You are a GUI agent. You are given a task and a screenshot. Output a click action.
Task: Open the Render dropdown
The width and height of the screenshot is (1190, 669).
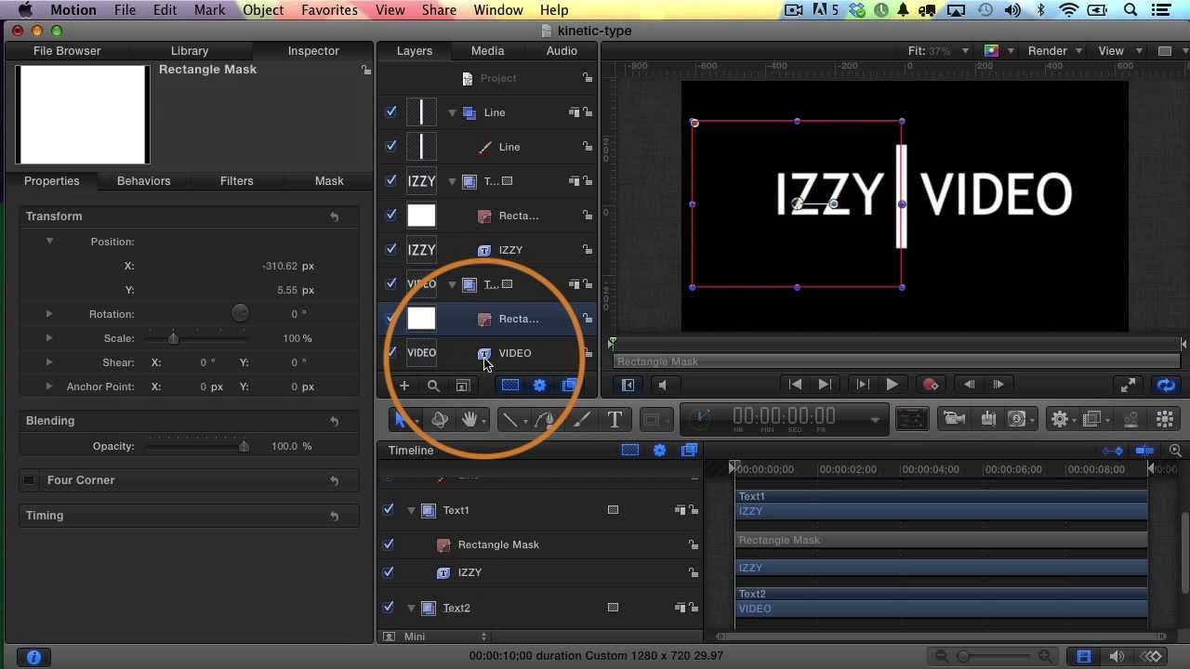(x=1054, y=51)
